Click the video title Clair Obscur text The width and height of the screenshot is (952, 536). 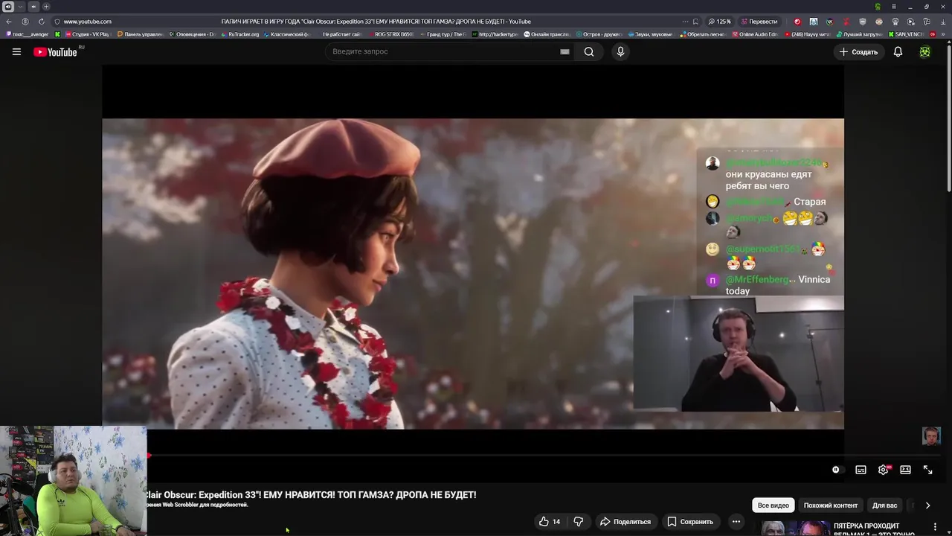311,494
